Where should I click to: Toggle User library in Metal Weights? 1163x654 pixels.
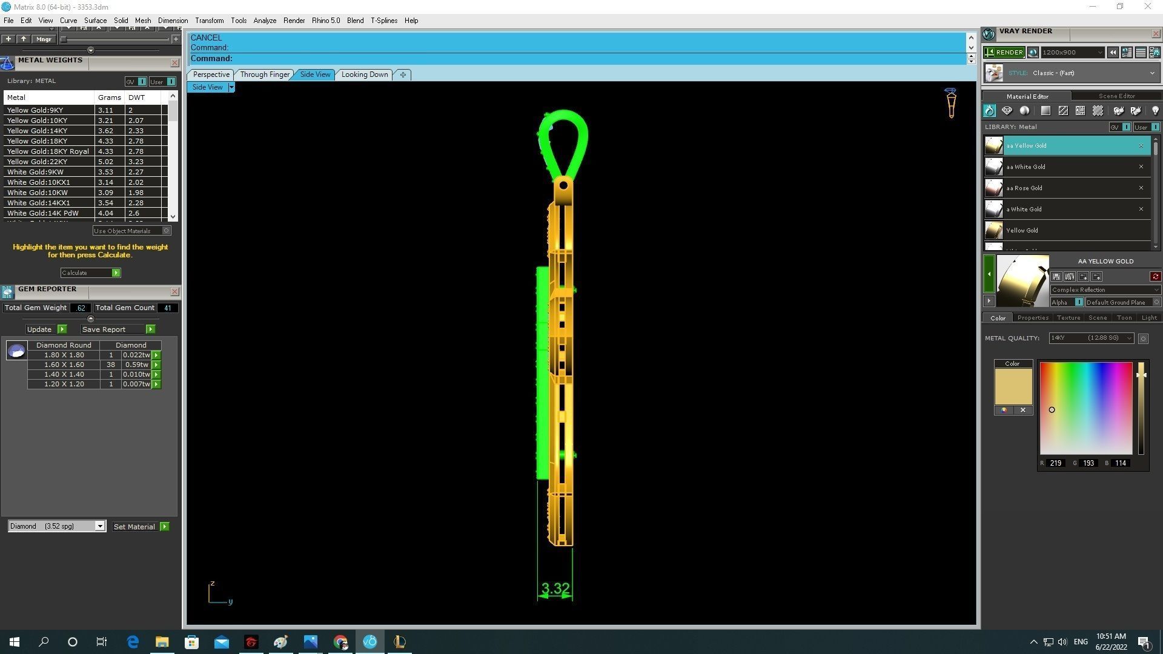click(162, 82)
